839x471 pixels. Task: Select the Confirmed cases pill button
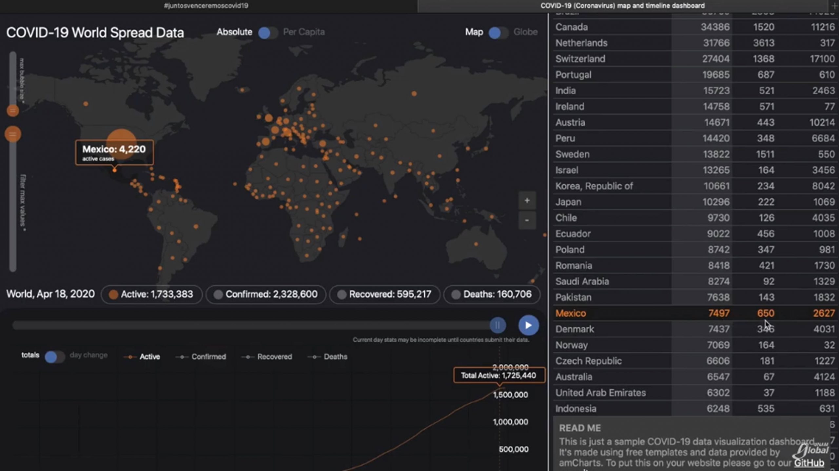(x=266, y=294)
